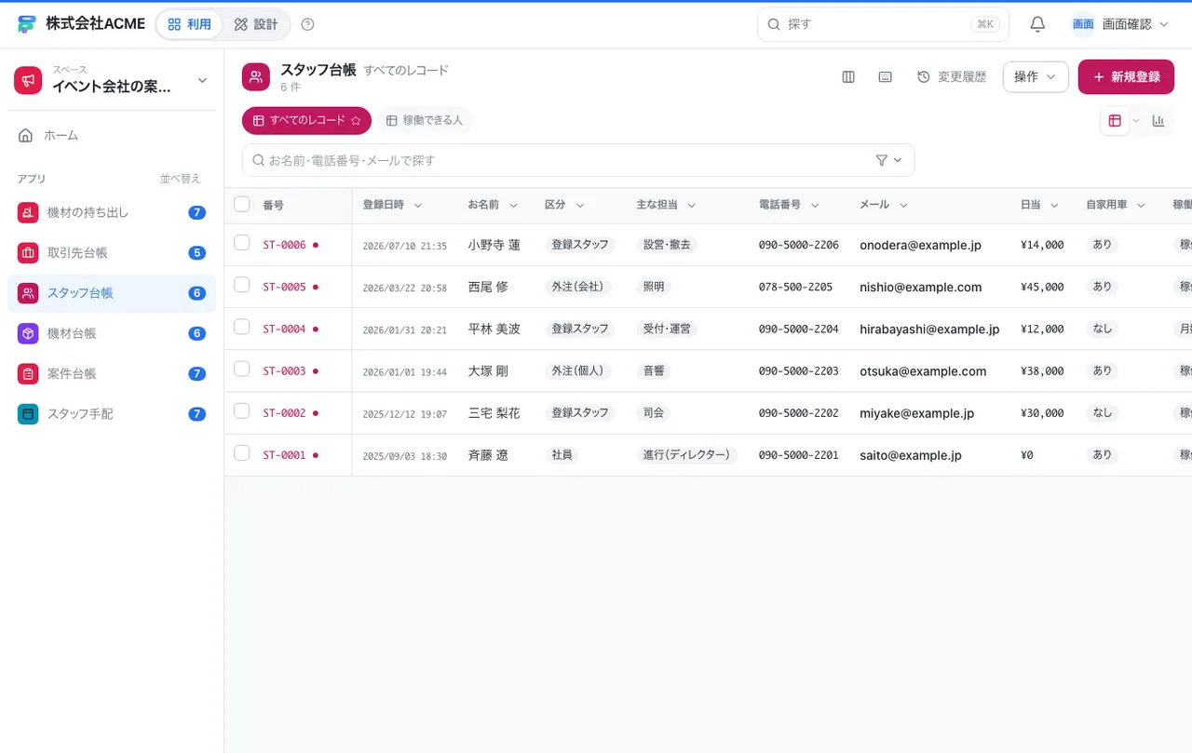Click the 新規登録 button

(x=1126, y=77)
